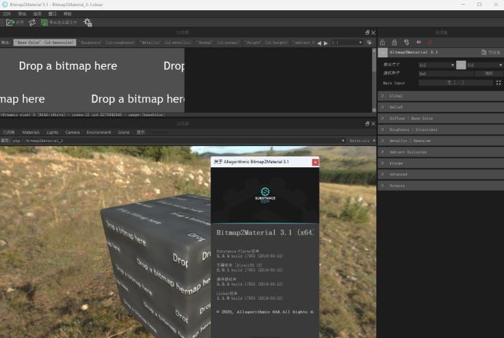Screen dimensions: 504x338
Task: Click the green export bitmaps icon
Action: click(x=44, y=23)
